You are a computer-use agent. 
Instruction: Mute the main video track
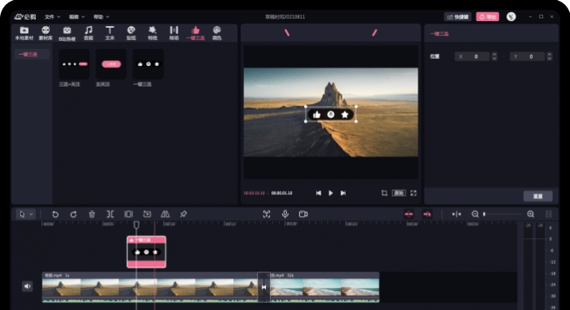(27, 286)
